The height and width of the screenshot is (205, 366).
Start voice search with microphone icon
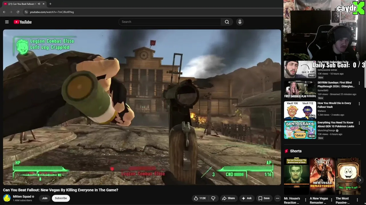point(240,22)
